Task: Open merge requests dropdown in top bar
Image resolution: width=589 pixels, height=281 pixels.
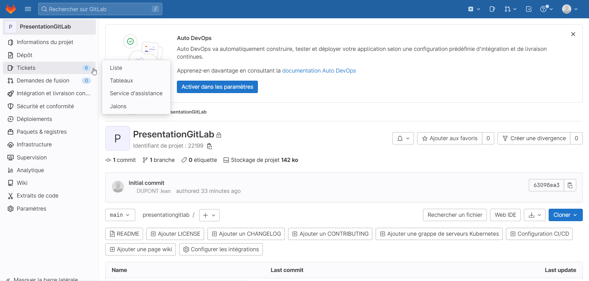Action: tap(510, 9)
